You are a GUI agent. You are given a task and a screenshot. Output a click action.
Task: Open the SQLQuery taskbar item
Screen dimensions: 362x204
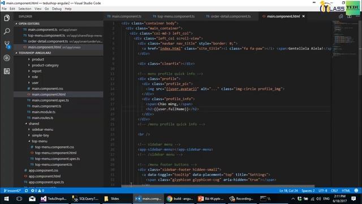(x=85, y=199)
